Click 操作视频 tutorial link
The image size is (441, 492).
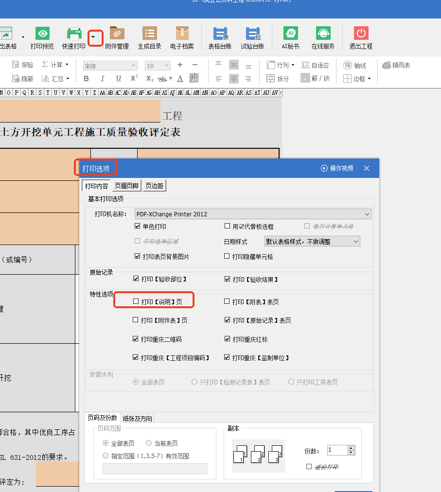click(337, 168)
